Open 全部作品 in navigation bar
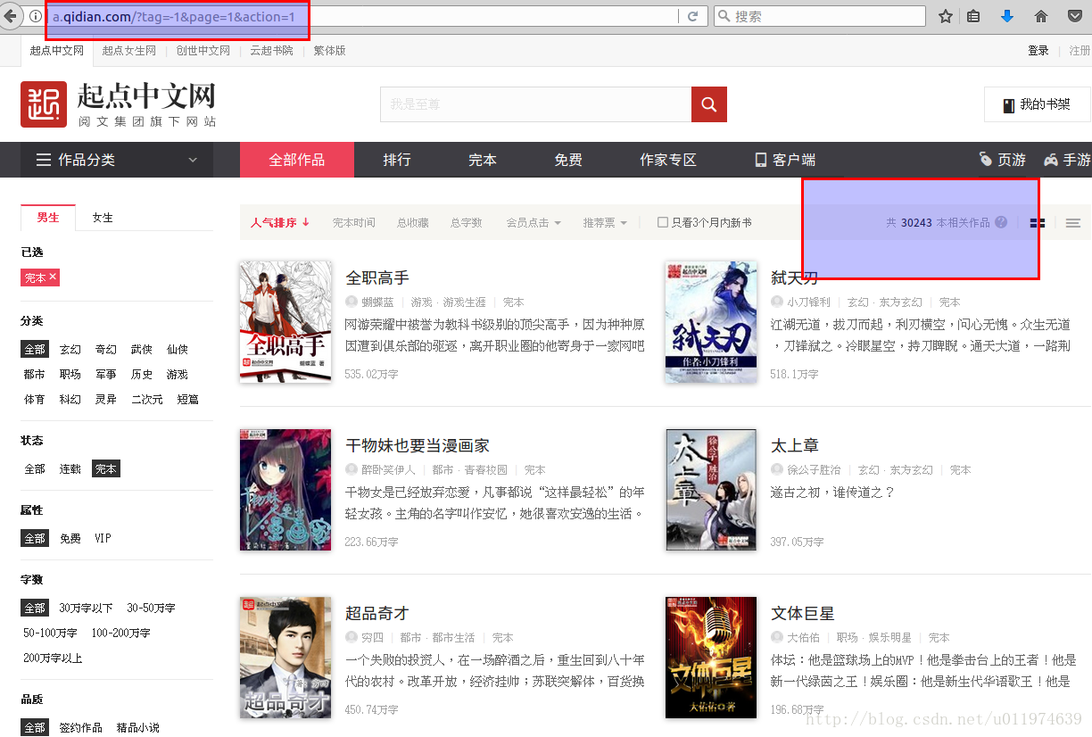This screenshot has width=1092, height=737. [x=297, y=160]
